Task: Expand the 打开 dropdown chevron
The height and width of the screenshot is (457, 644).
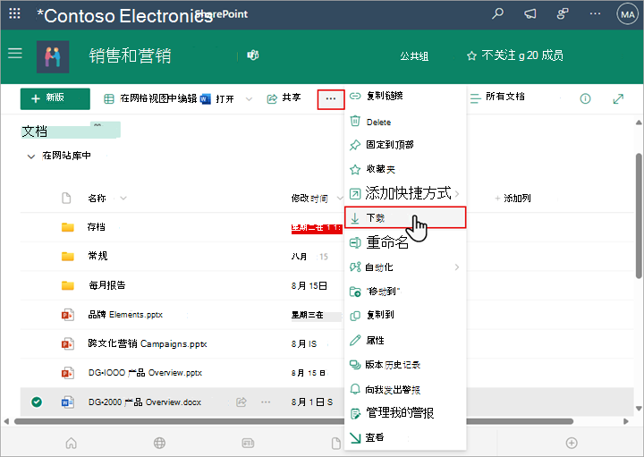Action: pos(249,99)
